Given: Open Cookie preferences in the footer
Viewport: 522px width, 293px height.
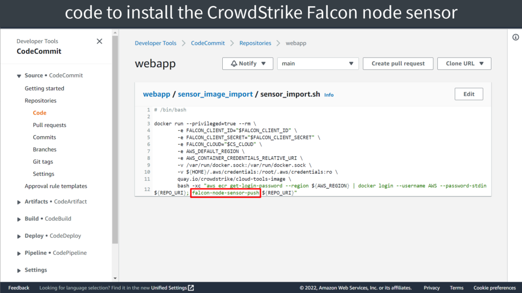Looking at the screenshot, I should [494, 288].
